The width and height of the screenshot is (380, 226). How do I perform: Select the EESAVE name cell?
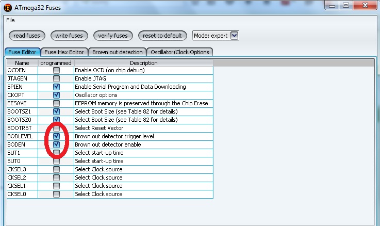(x=22, y=103)
